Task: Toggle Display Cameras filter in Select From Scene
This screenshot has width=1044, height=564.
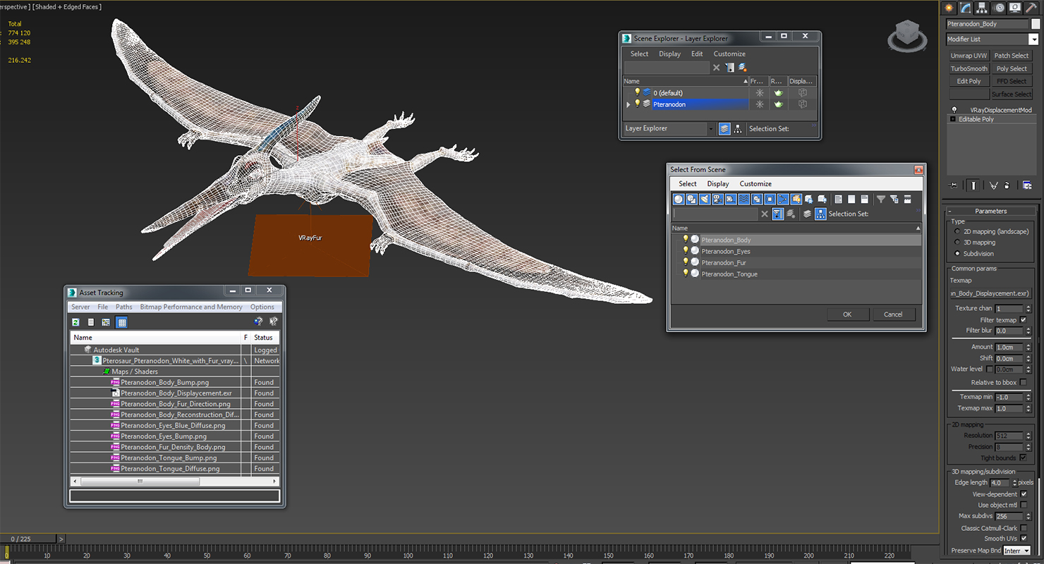Action: pyautogui.click(x=717, y=200)
